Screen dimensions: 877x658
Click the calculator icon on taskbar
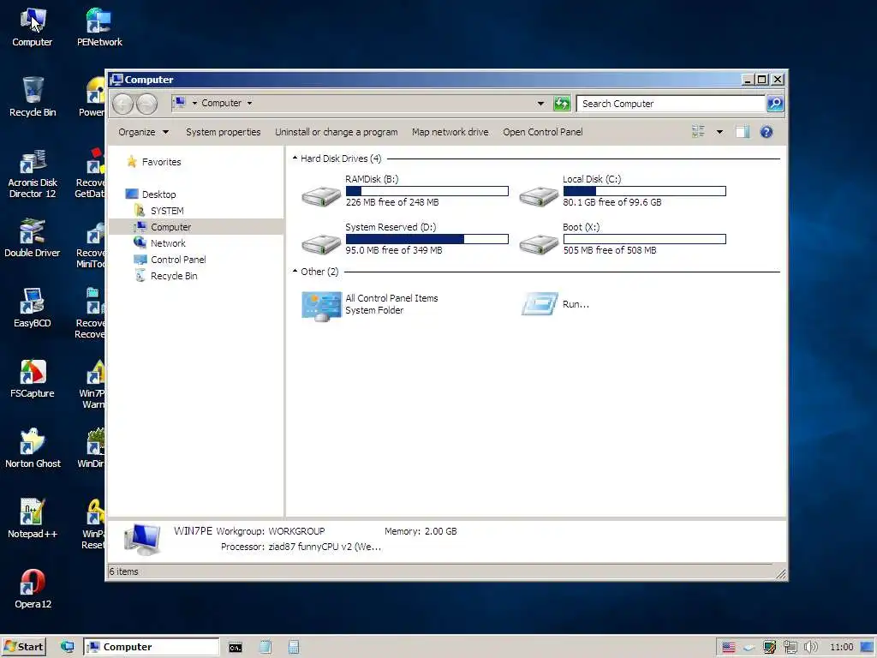[294, 647]
